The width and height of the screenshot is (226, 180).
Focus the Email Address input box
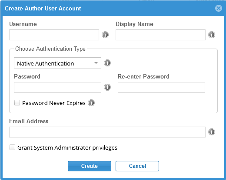[107, 132]
